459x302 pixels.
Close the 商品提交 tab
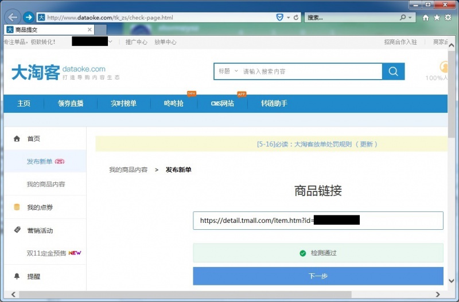coord(90,30)
